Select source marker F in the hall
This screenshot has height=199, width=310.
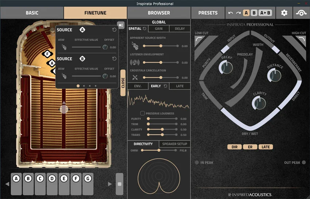point(47,53)
